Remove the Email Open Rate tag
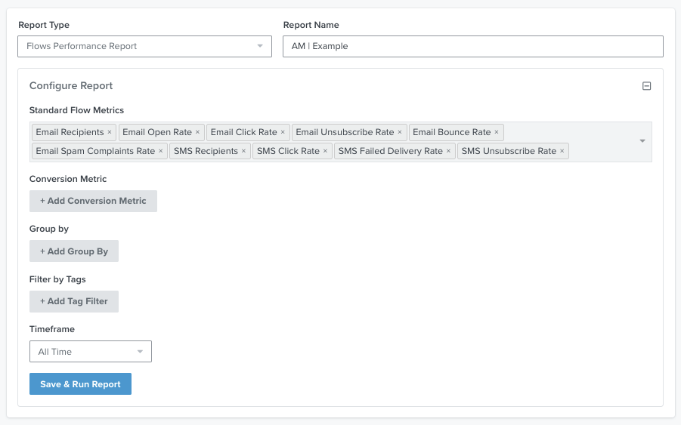This screenshot has width=681, height=425. click(x=198, y=132)
